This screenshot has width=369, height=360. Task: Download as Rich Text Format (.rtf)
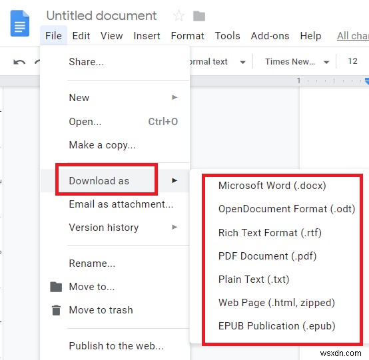tap(270, 232)
